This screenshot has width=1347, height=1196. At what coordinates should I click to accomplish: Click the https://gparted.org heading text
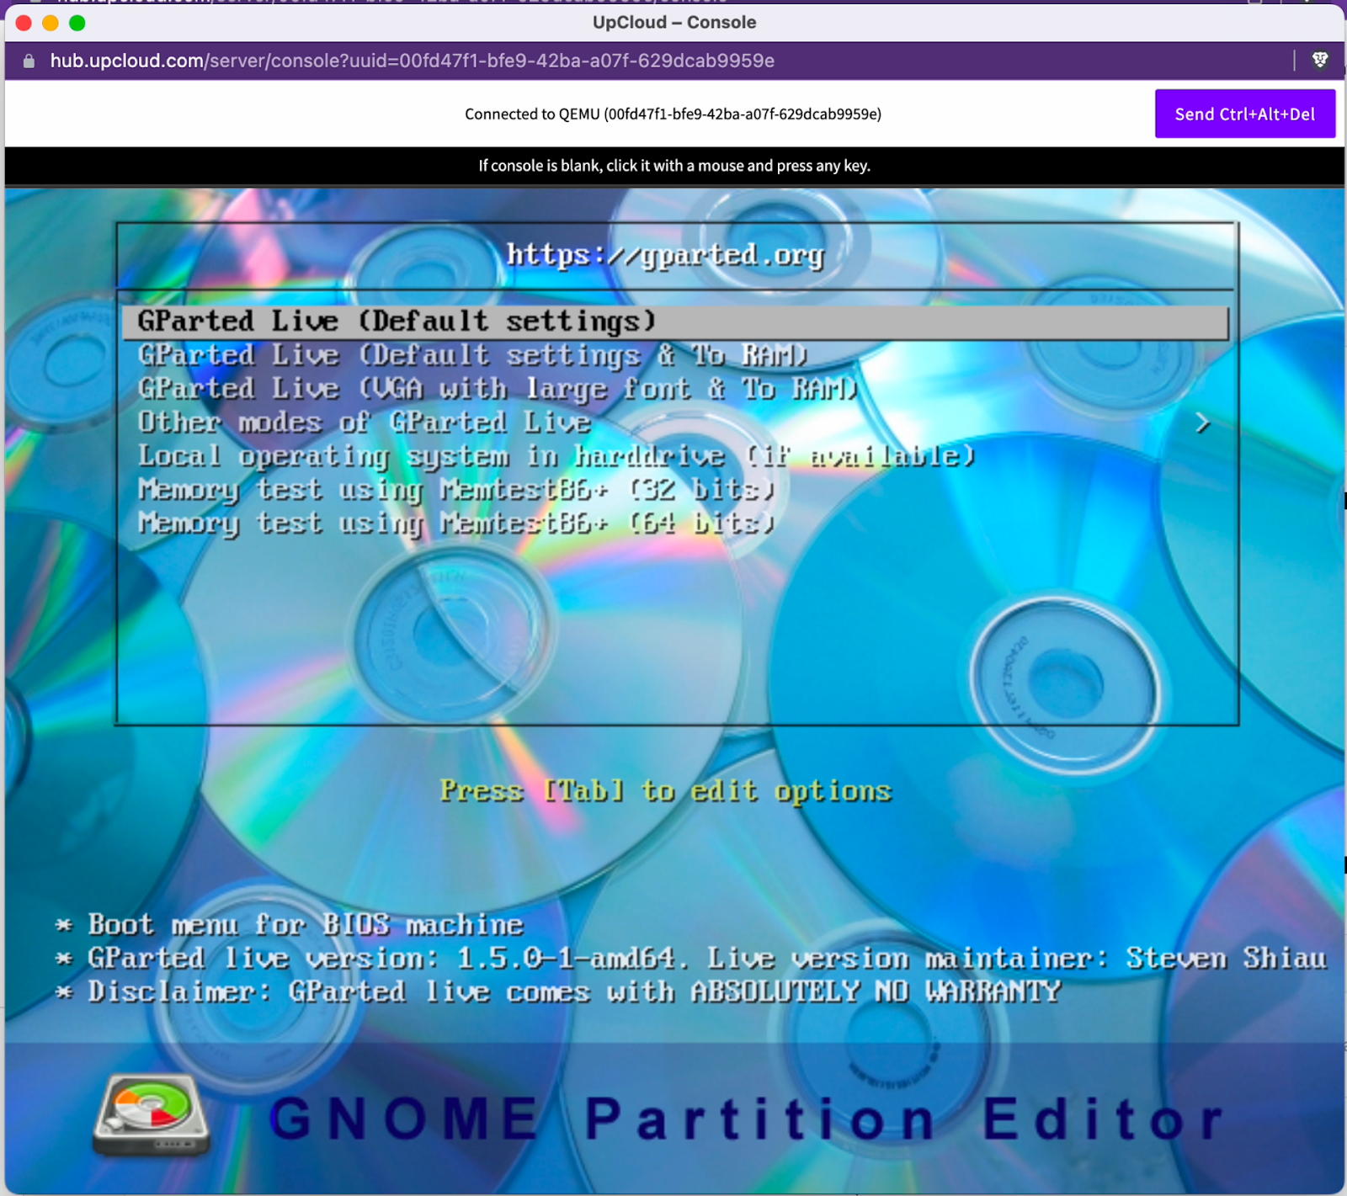coord(665,255)
